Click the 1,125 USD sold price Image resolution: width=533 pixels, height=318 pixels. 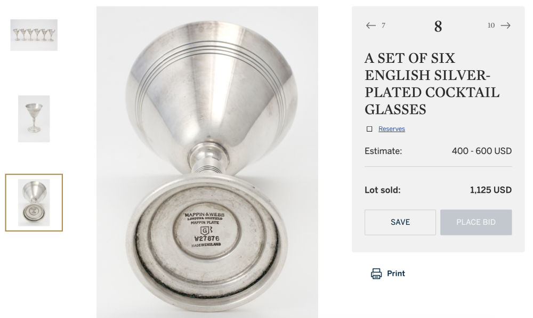pos(490,190)
